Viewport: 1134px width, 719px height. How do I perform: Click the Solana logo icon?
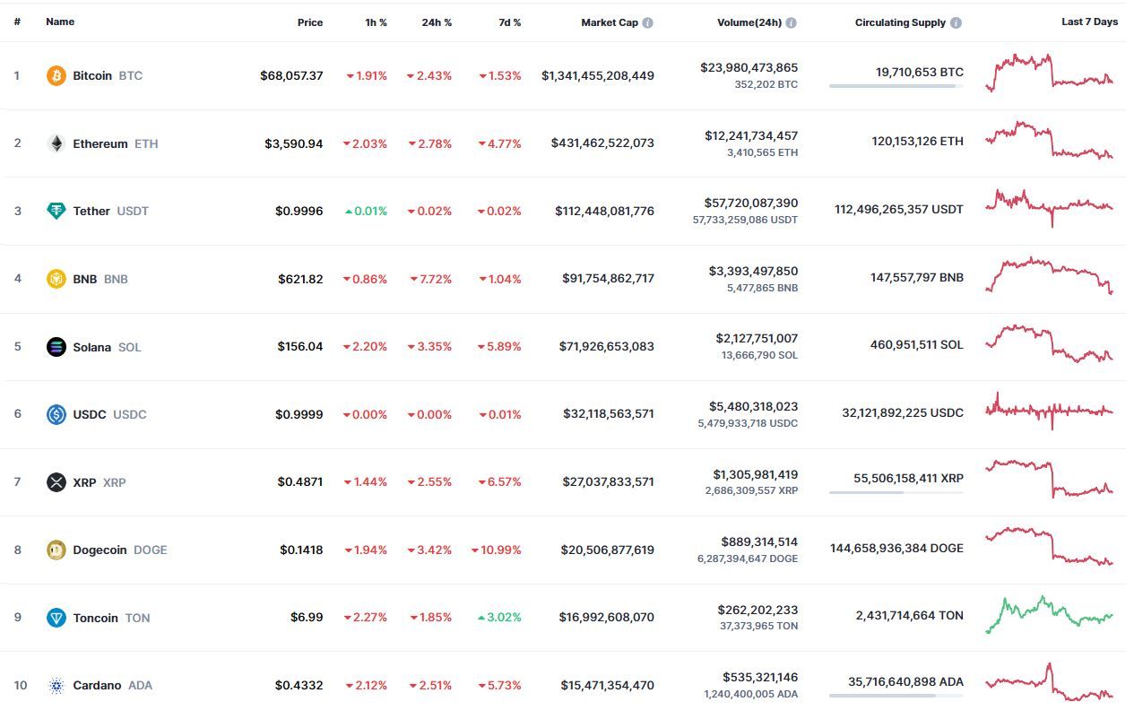[x=56, y=347]
